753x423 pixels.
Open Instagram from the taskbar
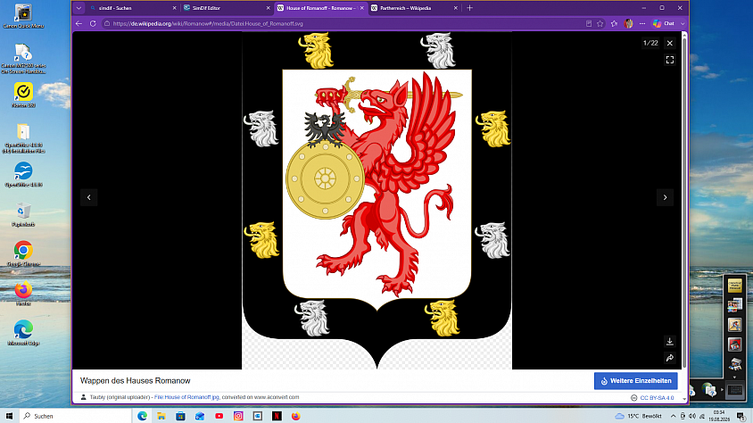238,416
